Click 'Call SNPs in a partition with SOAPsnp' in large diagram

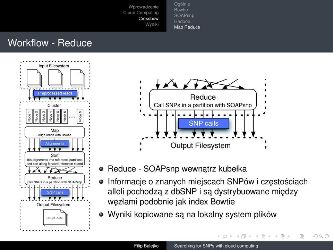click(203, 105)
